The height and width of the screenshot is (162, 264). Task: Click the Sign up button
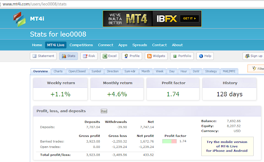pos(253,56)
